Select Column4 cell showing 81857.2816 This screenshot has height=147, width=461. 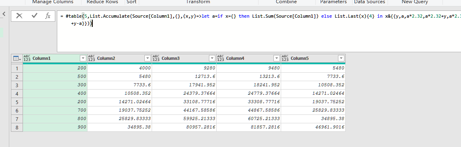[249, 128]
